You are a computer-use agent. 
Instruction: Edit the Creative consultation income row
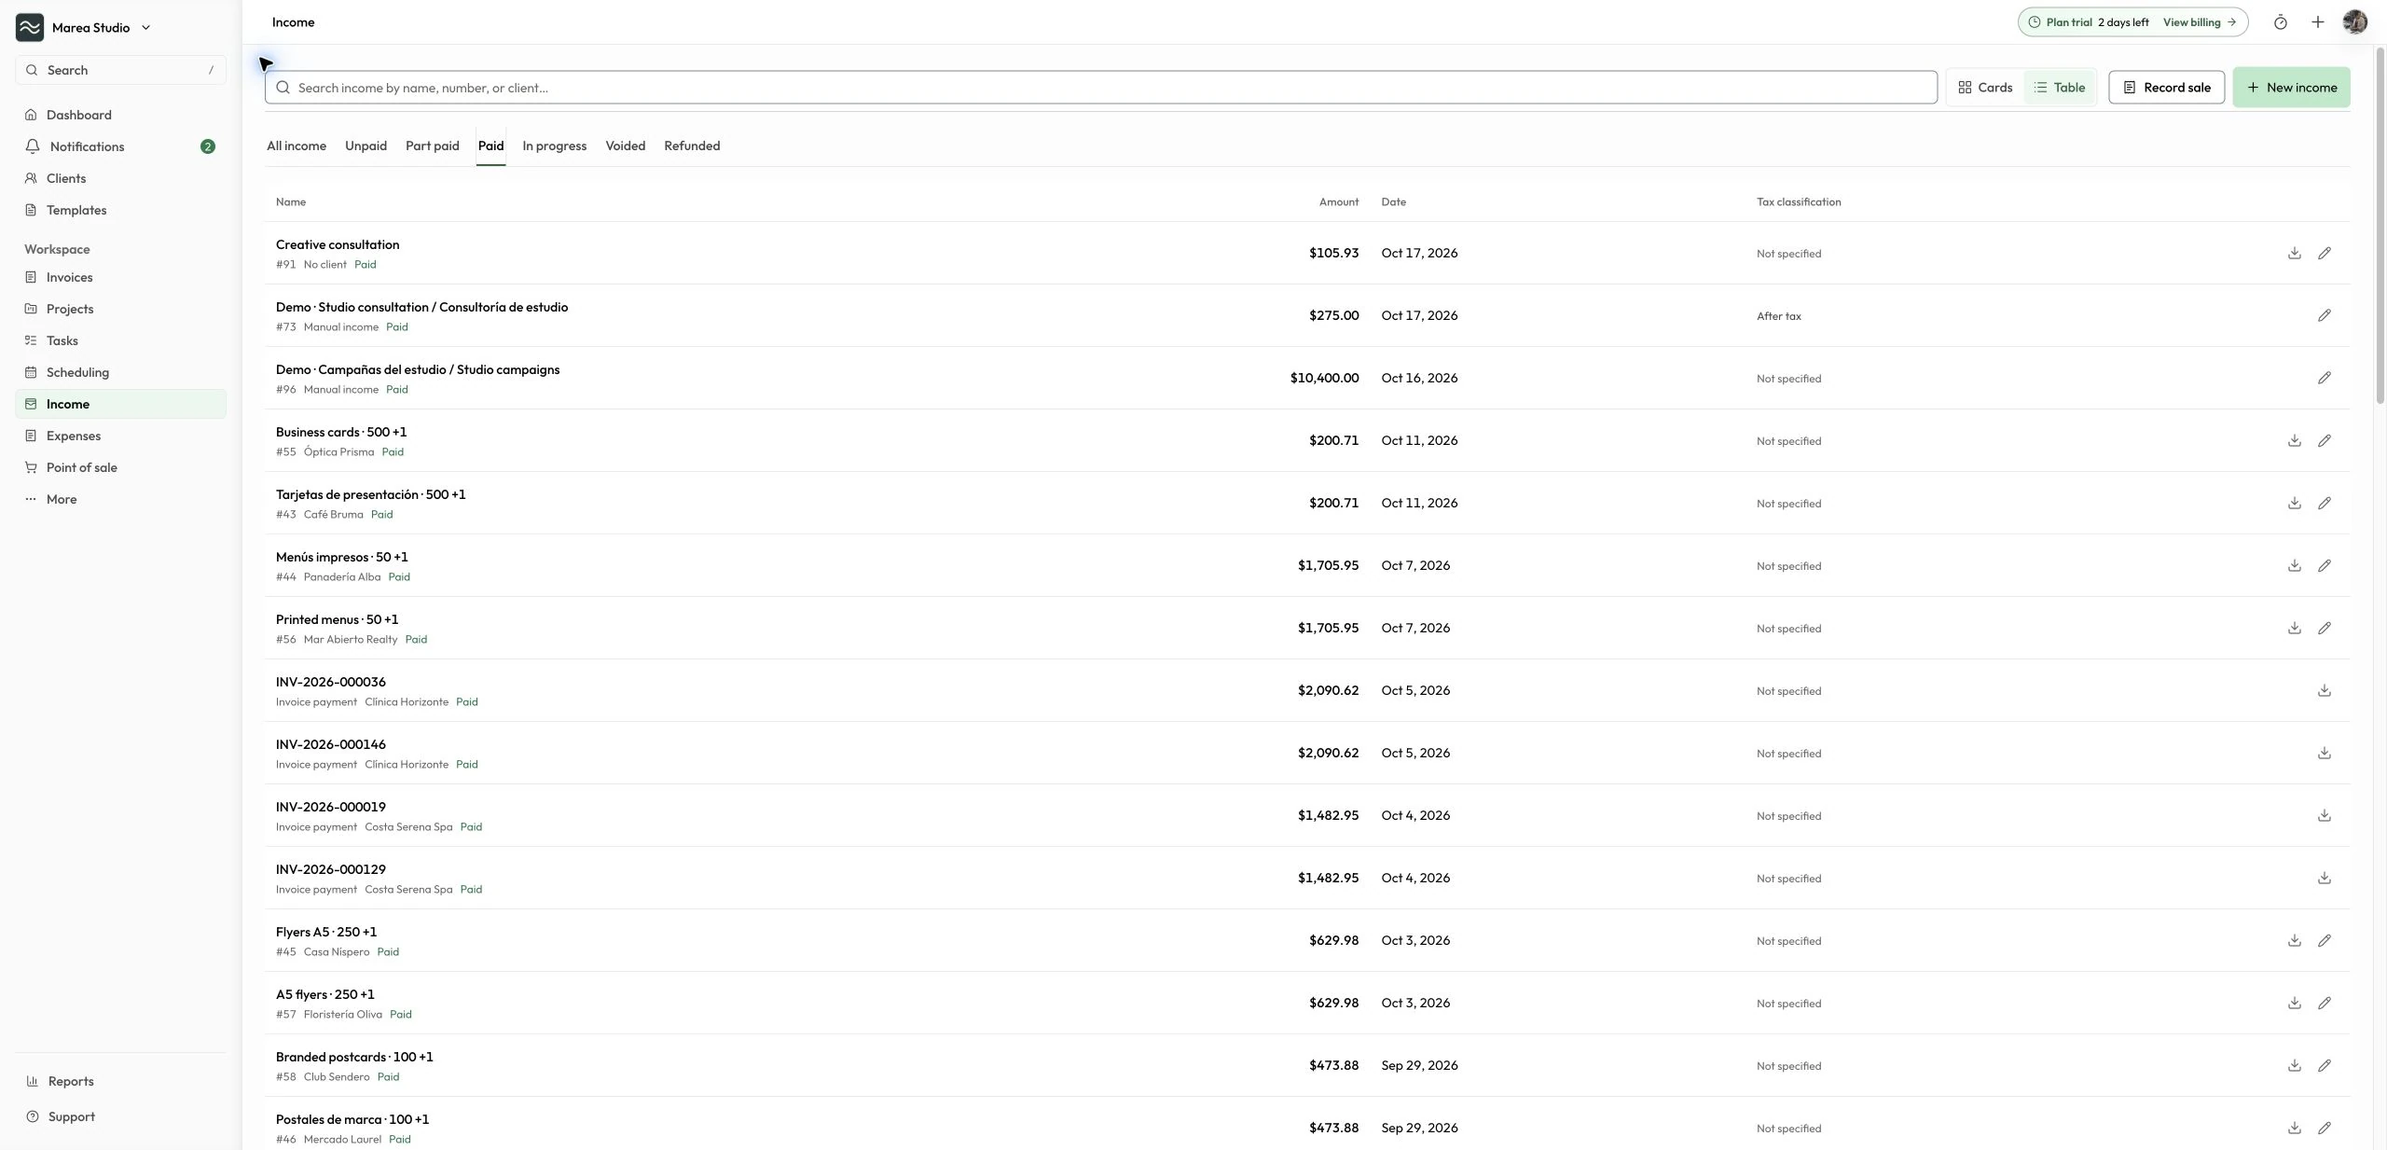tap(2324, 253)
